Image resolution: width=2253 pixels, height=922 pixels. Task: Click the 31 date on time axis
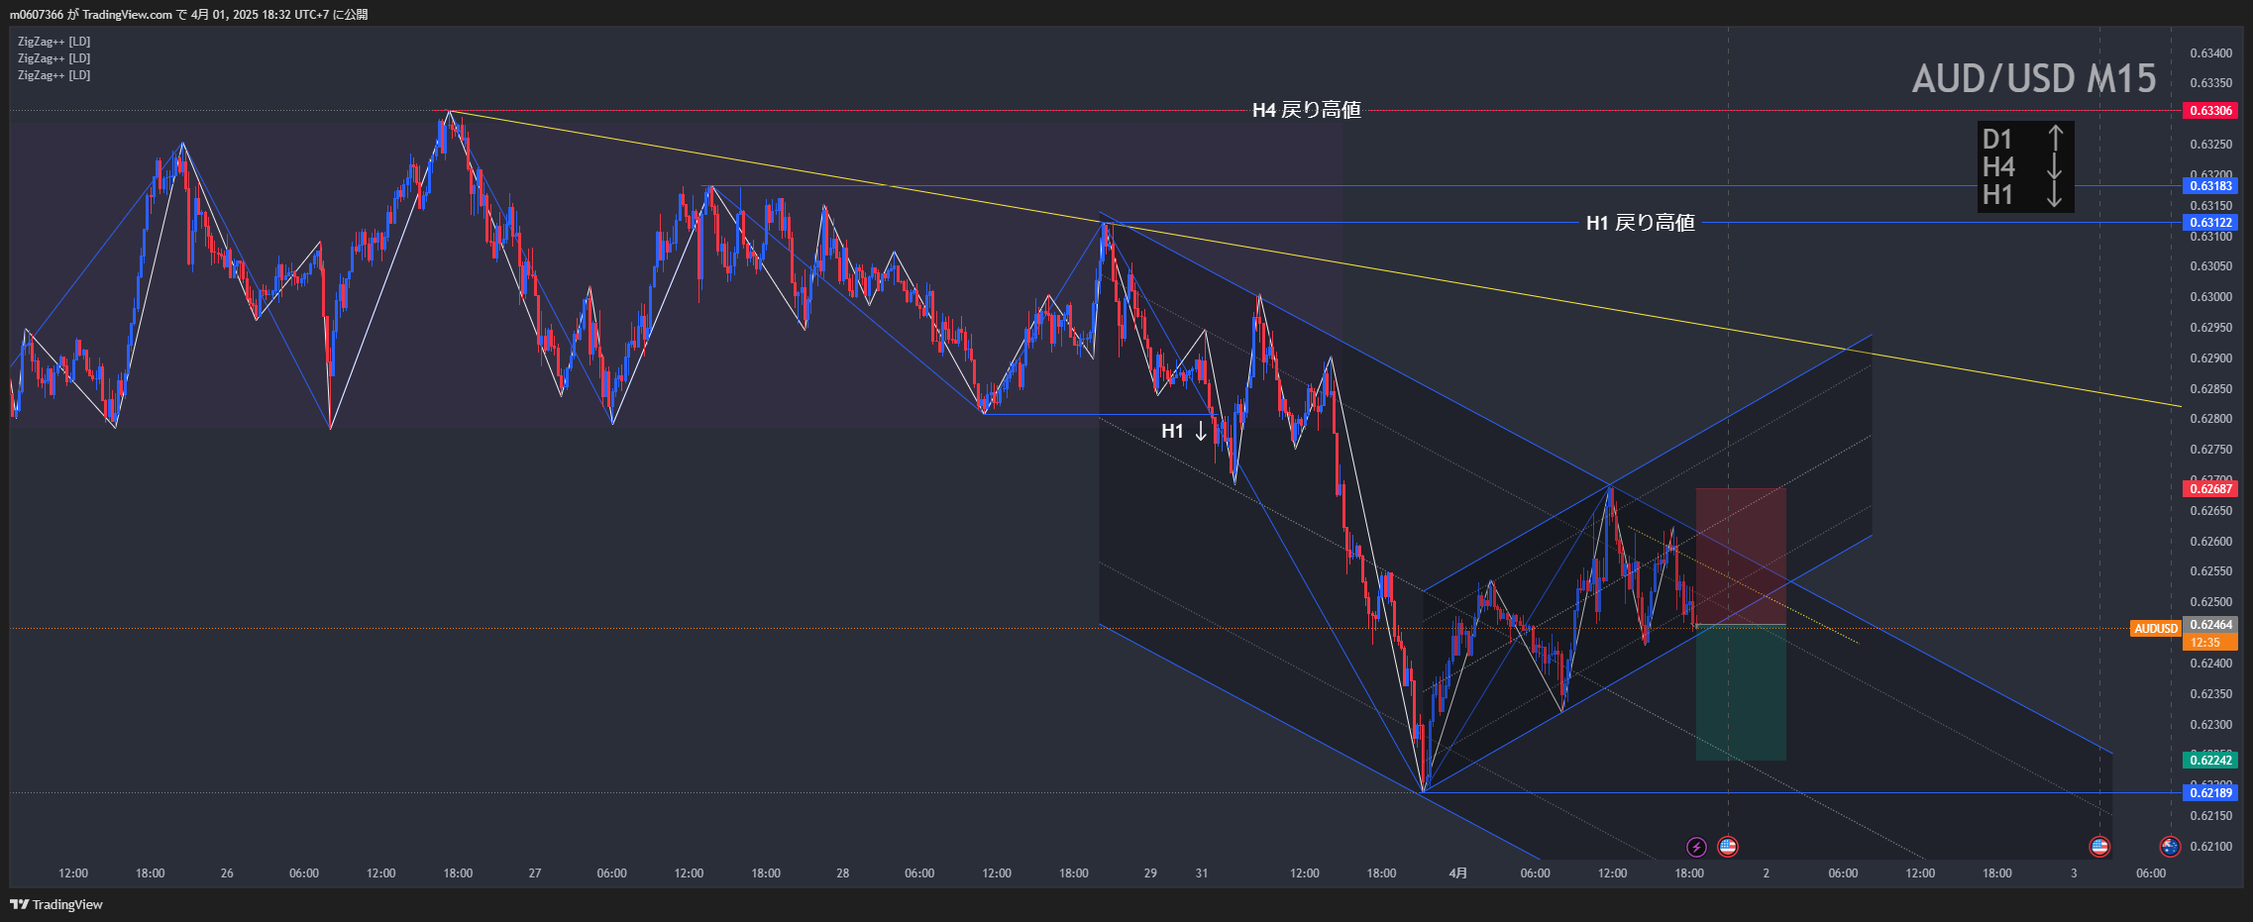(x=1202, y=873)
